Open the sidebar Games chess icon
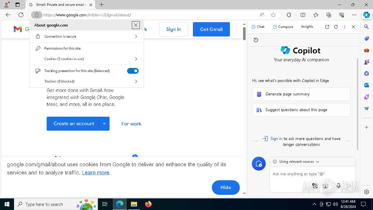Image resolution: width=373 pixels, height=210 pixels. (367, 62)
